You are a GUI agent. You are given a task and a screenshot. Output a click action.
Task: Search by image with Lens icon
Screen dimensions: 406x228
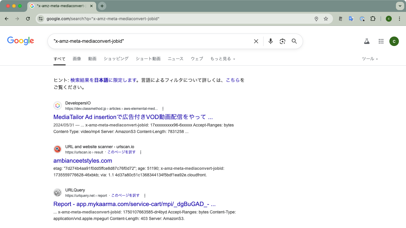[x=283, y=41]
